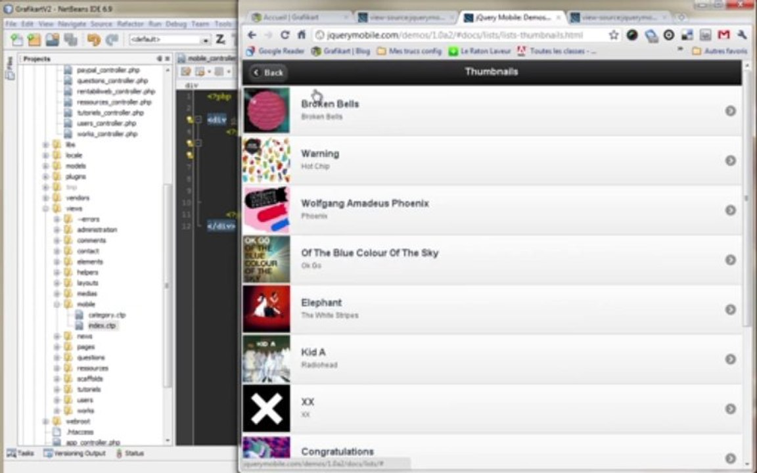This screenshot has width=757, height=473.
Task: Expand the plugins folder in Projects tree
Action: [45, 176]
